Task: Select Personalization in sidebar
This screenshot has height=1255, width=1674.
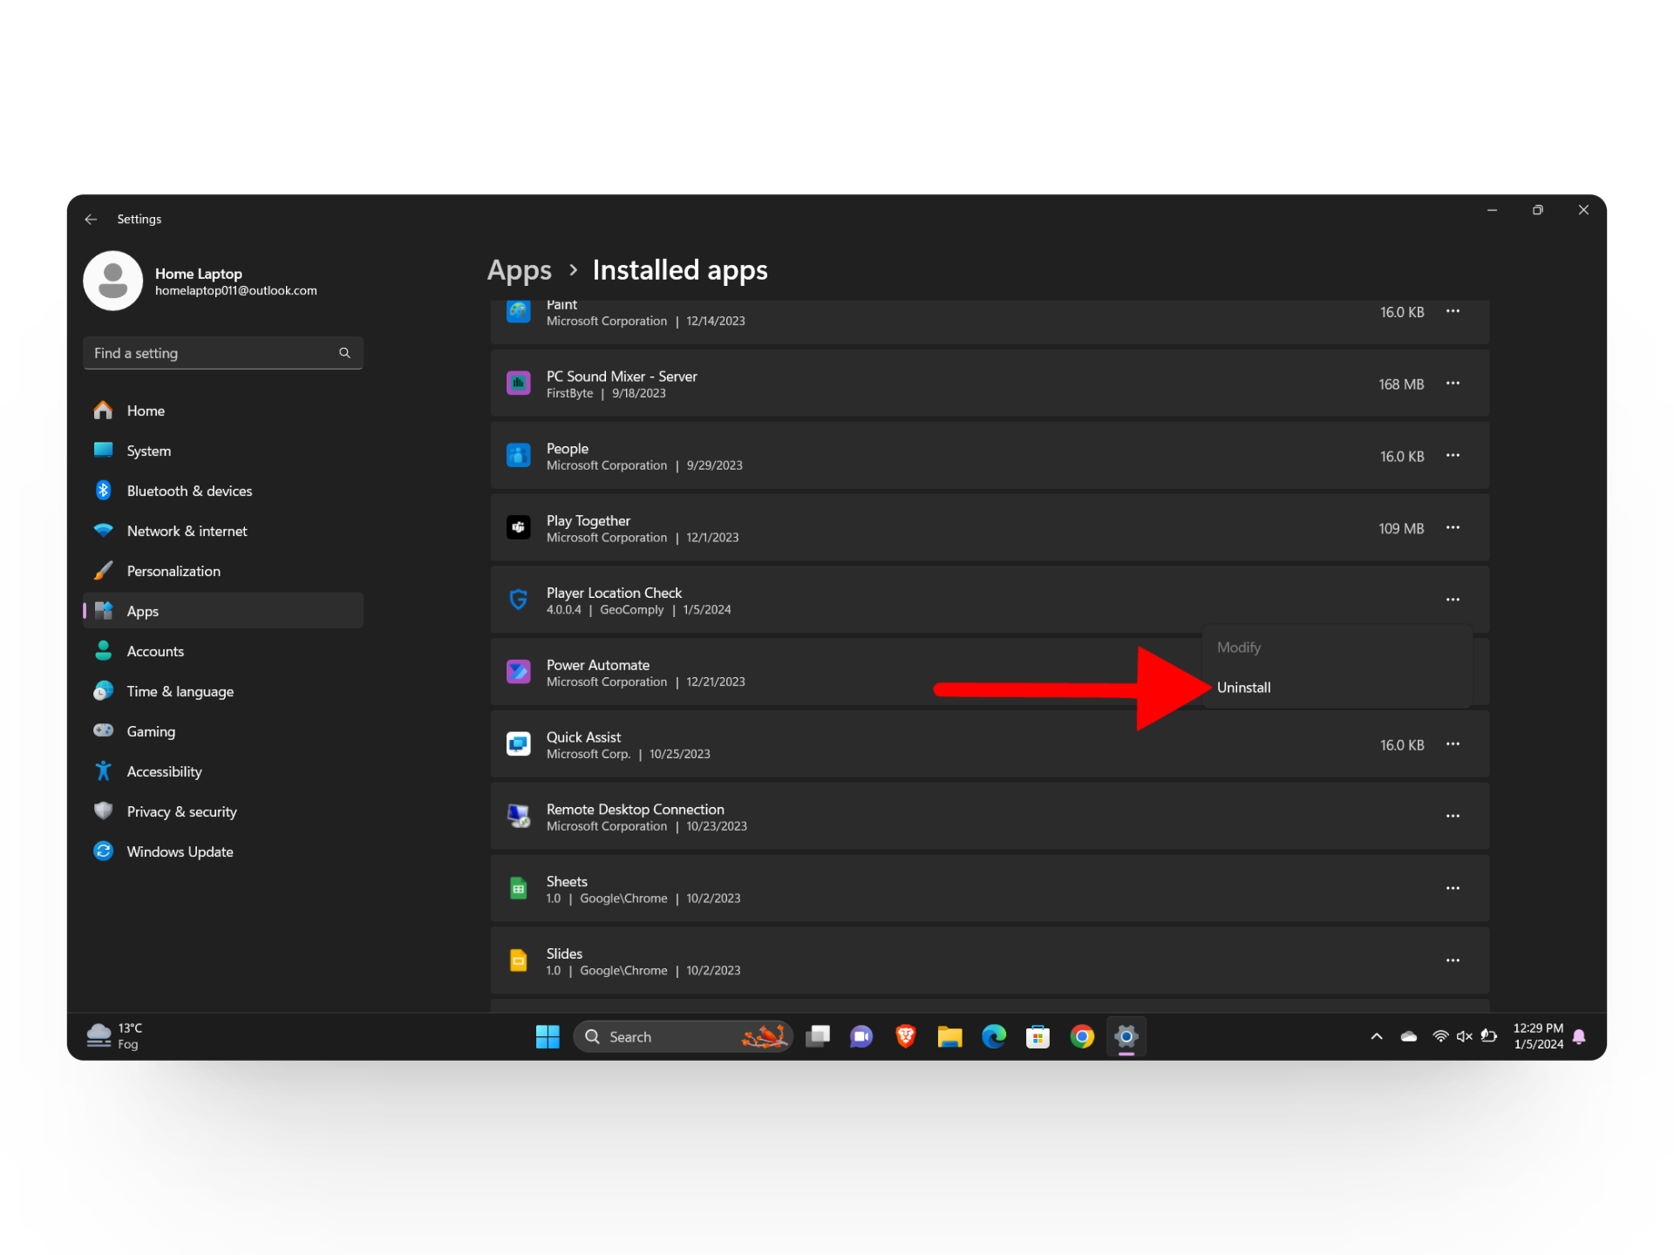Action: click(174, 571)
